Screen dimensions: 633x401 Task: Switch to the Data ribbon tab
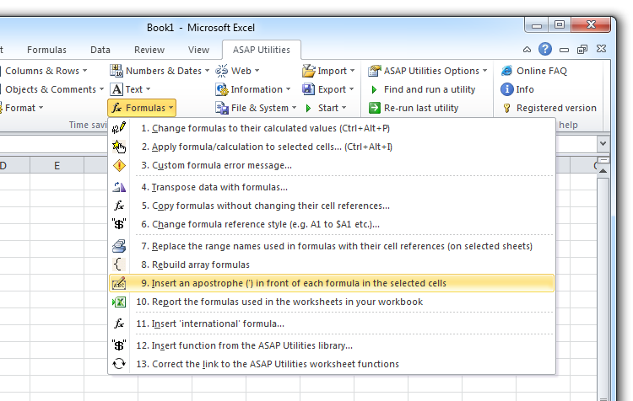coord(100,50)
